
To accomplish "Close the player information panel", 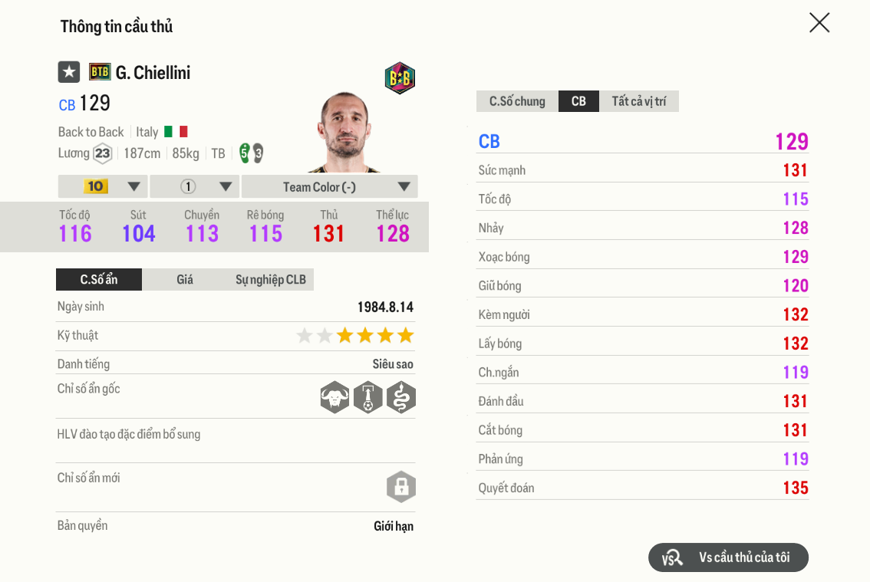I will pyautogui.click(x=819, y=23).
